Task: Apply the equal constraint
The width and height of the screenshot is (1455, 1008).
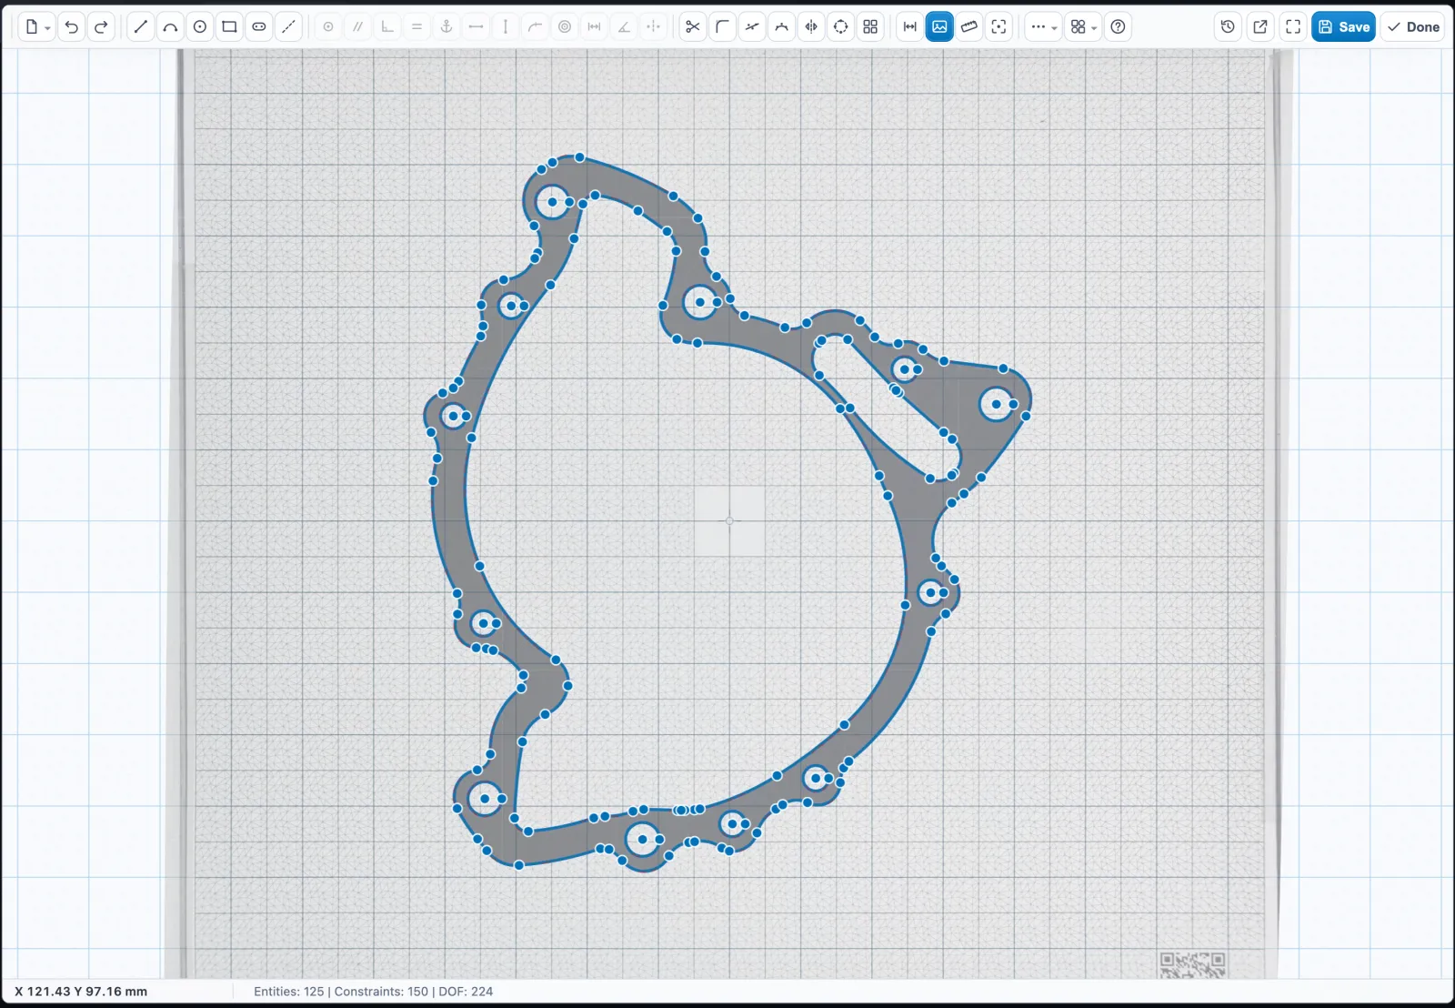Action: coord(416,27)
